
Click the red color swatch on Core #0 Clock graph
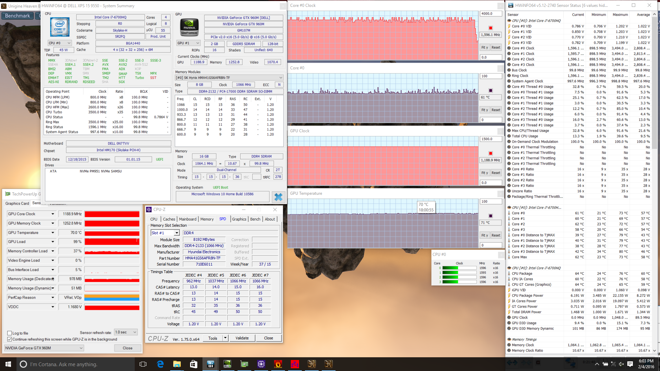(x=491, y=28)
